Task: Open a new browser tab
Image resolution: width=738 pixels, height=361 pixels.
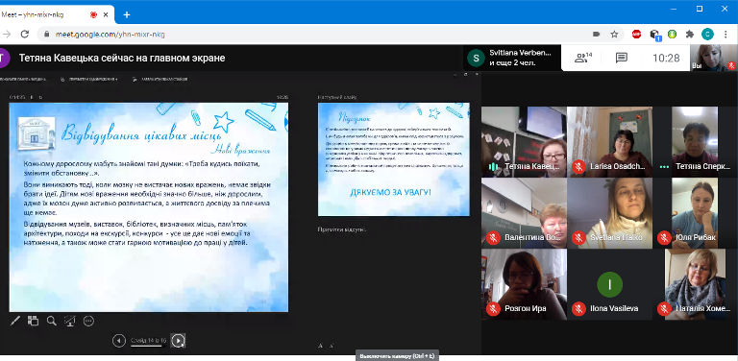Action: [126, 14]
